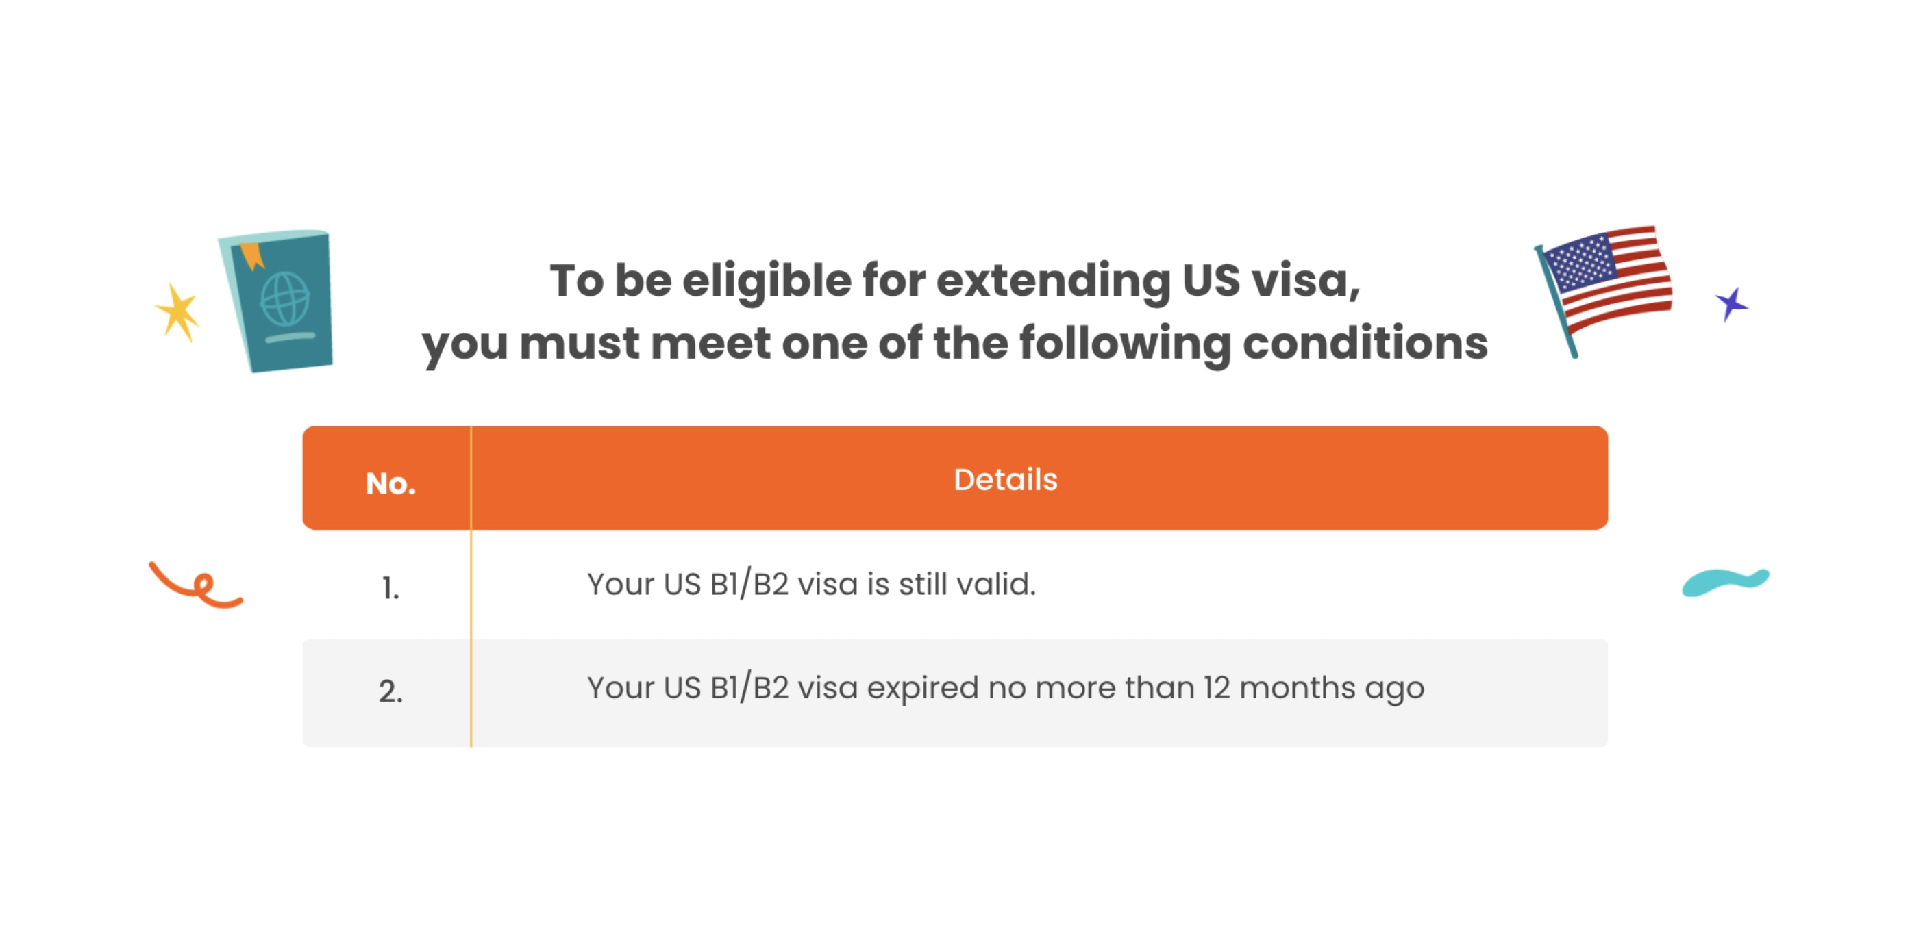1910x931 pixels.
Task: Click the heading line "you must meet one of the following conditions"
Action: (x=955, y=344)
